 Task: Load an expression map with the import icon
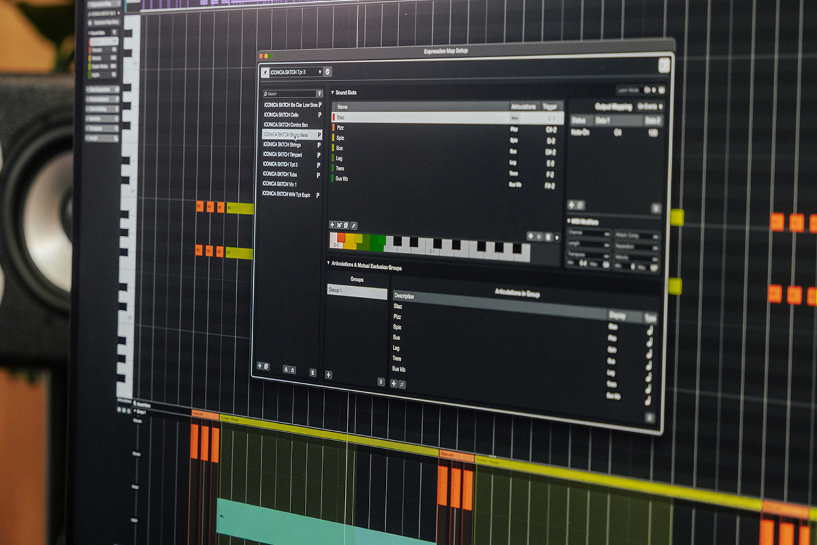pyautogui.click(x=286, y=370)
